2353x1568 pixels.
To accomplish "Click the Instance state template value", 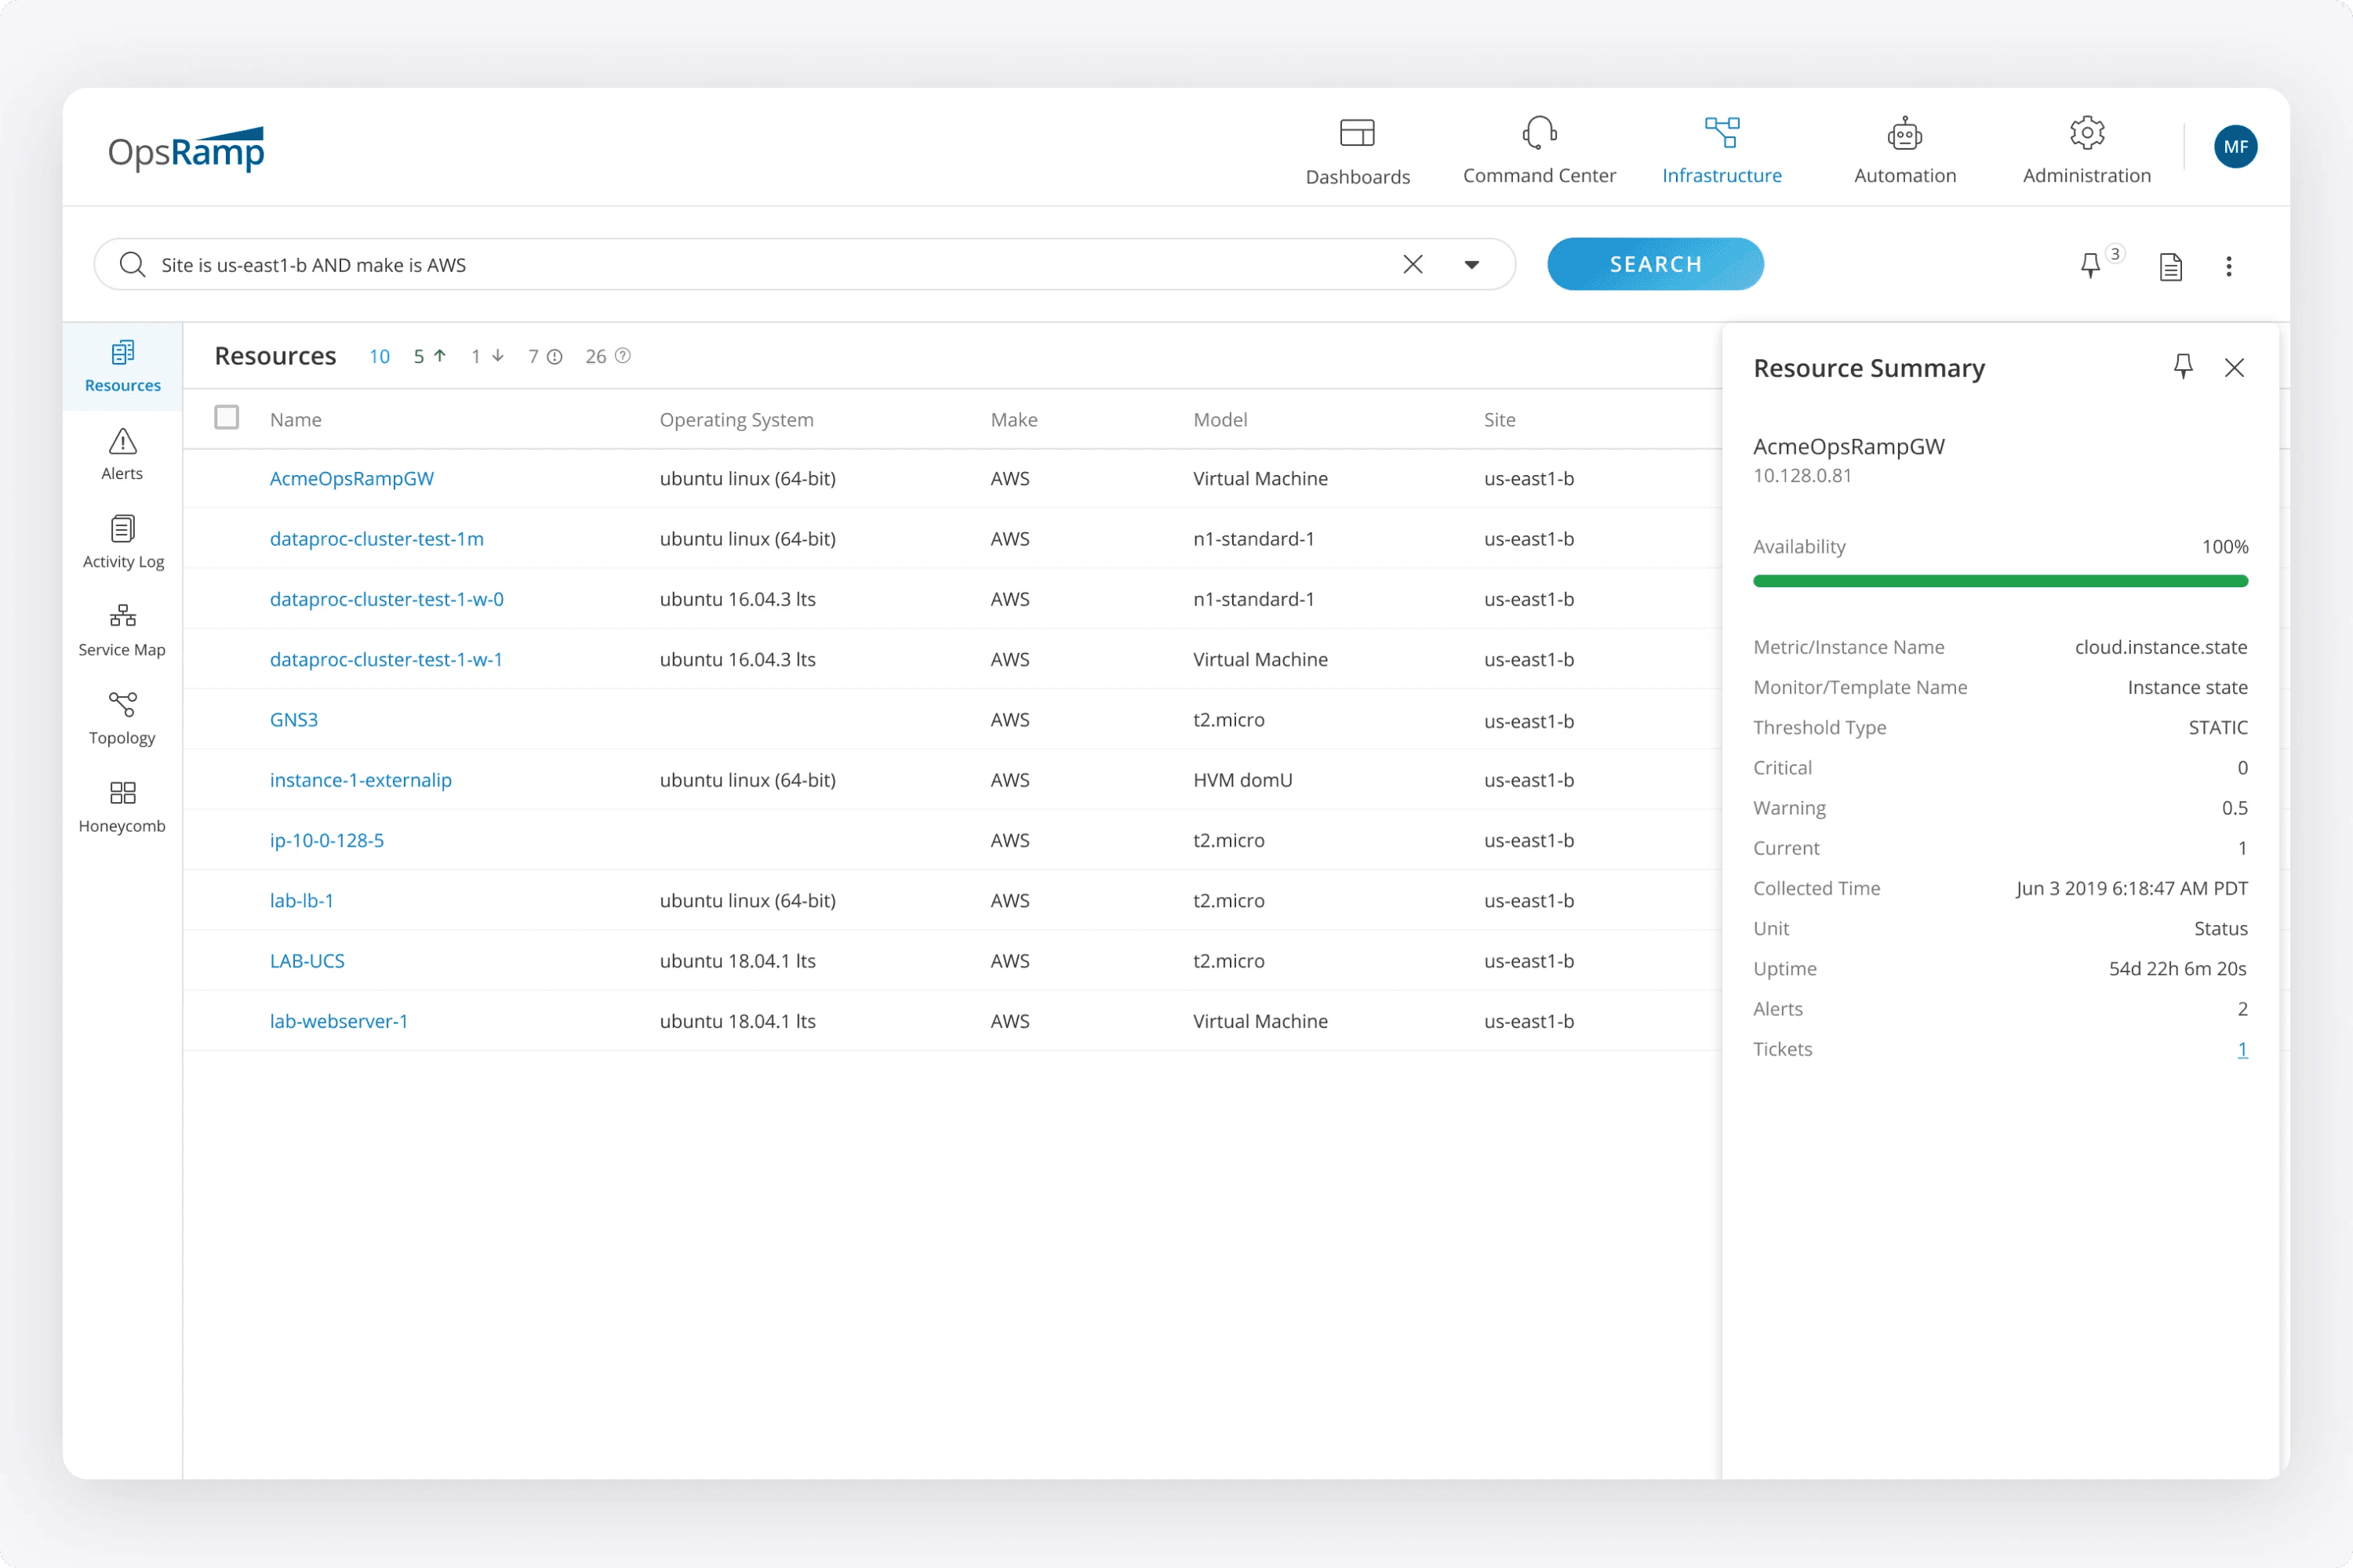I will pos(2187,687).
